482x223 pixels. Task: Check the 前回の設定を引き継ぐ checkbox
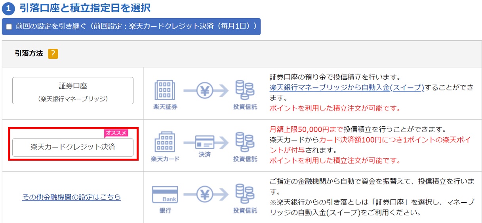9,27
